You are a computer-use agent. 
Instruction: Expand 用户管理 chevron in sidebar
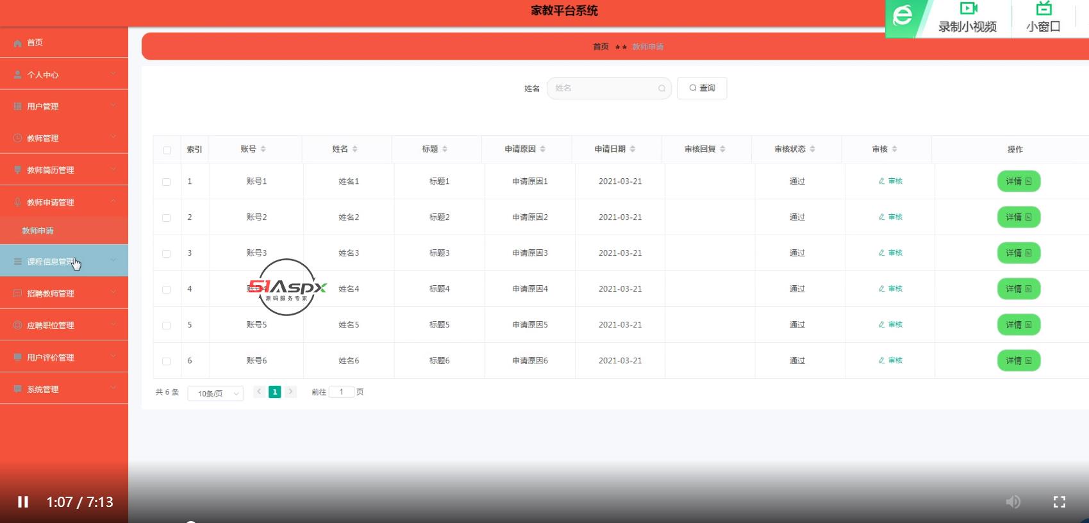(113, 105)
